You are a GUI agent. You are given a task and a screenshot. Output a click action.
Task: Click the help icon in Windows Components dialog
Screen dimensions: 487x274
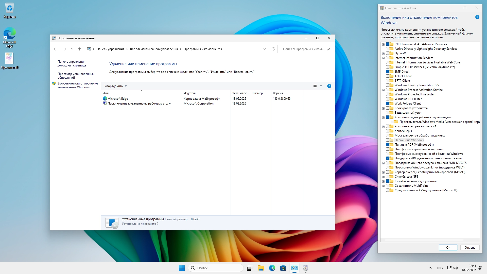point(477,17)
